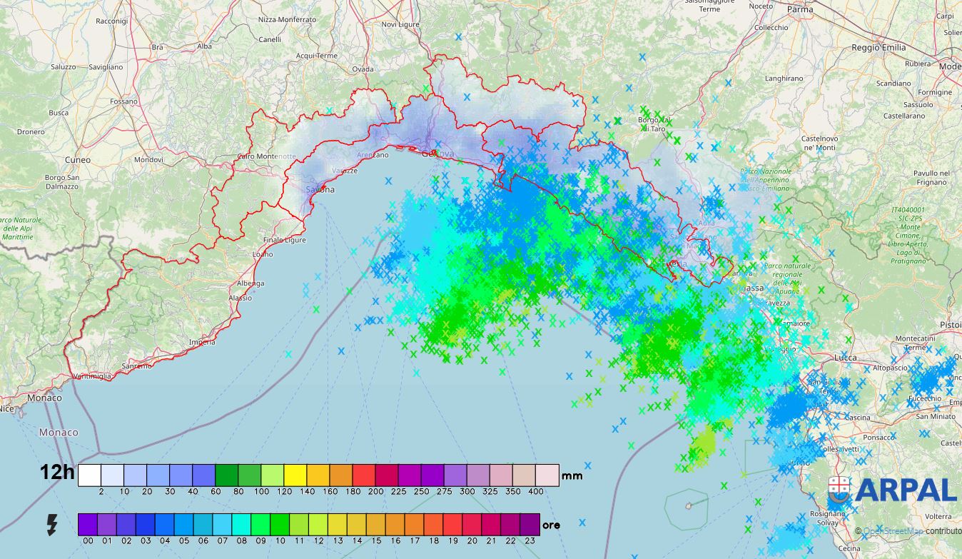Click the Dronero town label
Screen dimensions: 962x559
[31, 132]
